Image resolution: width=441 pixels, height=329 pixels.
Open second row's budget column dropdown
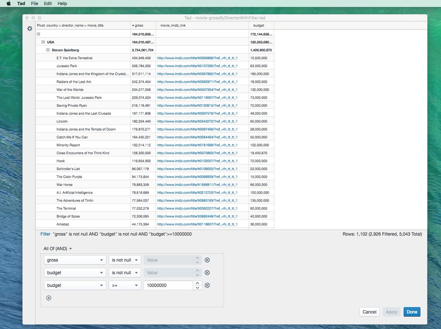click(x=75, y=273)
